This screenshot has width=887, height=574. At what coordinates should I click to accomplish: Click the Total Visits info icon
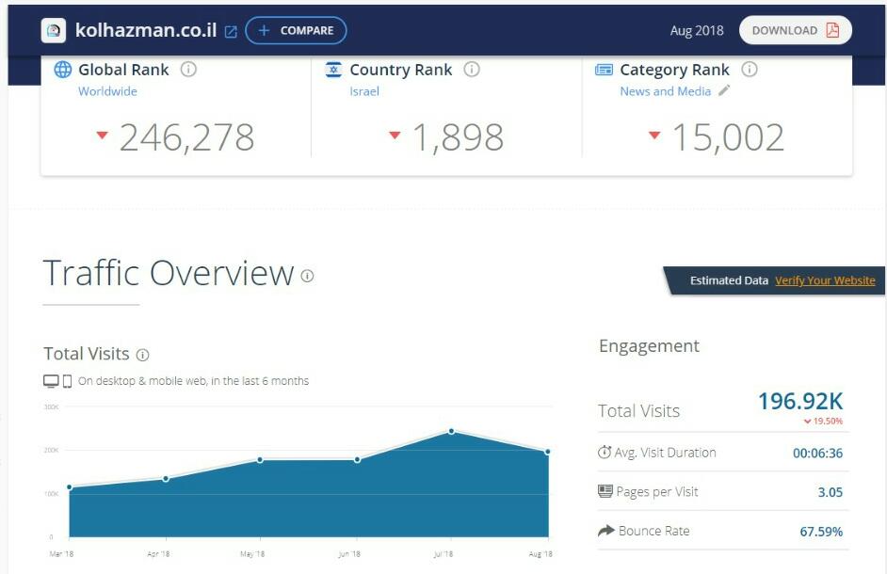[143, 356]
